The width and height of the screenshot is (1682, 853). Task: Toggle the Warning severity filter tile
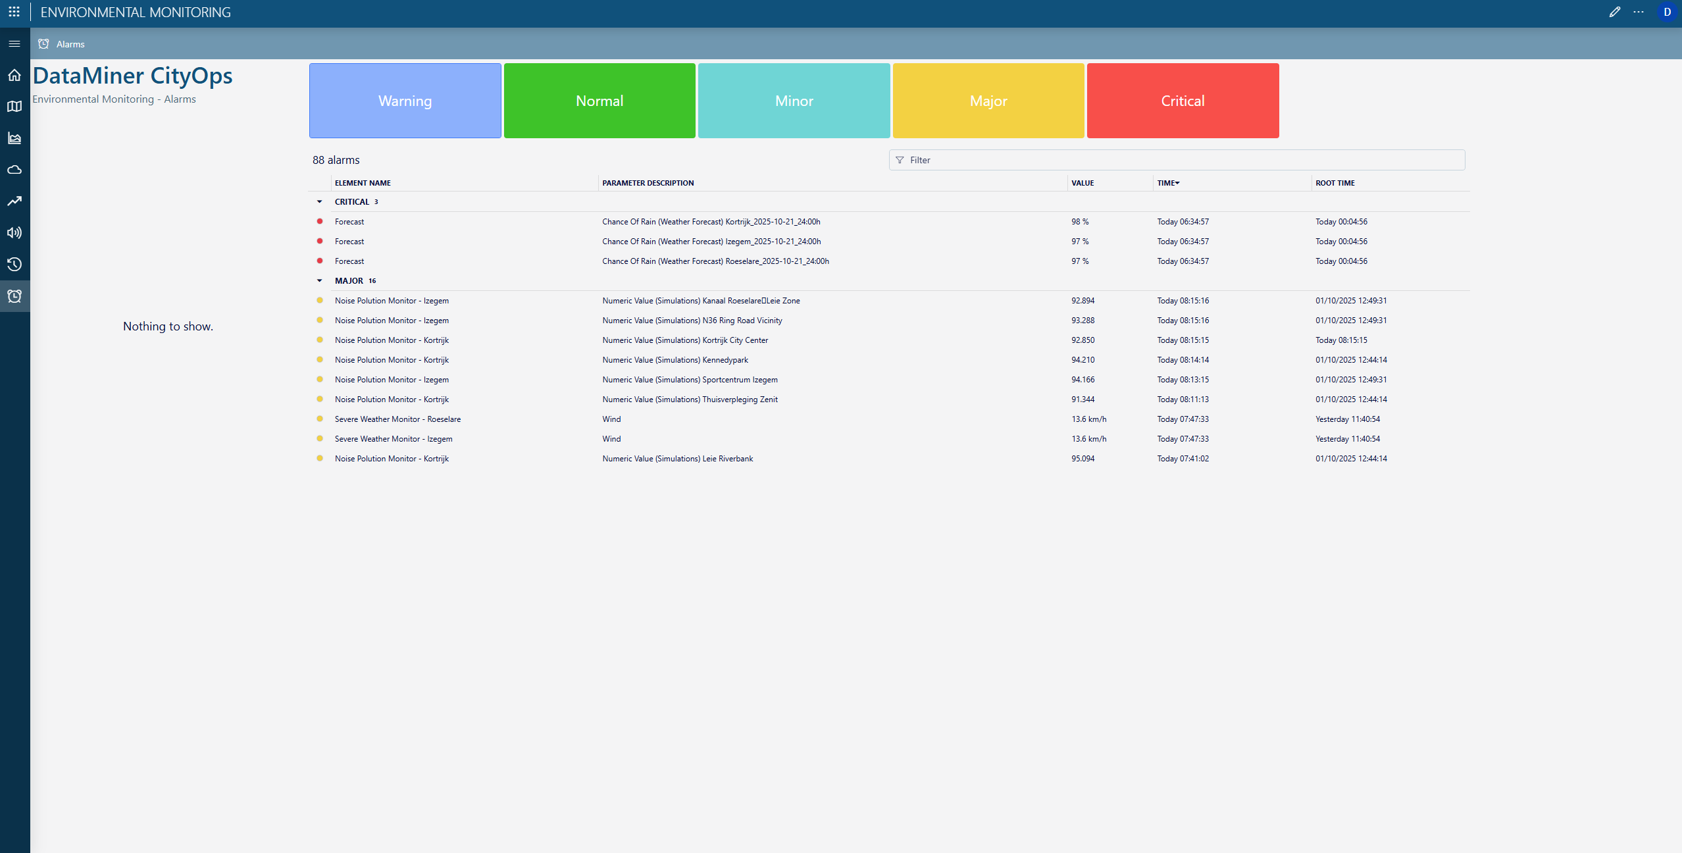point(405,101)
